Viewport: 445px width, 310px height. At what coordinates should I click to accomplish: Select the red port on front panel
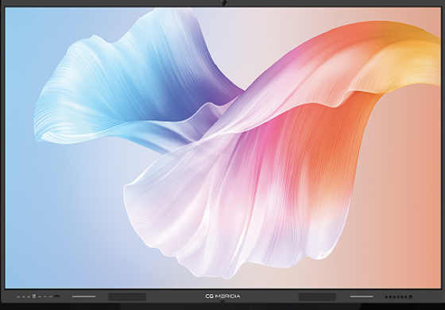pos(56,296)
